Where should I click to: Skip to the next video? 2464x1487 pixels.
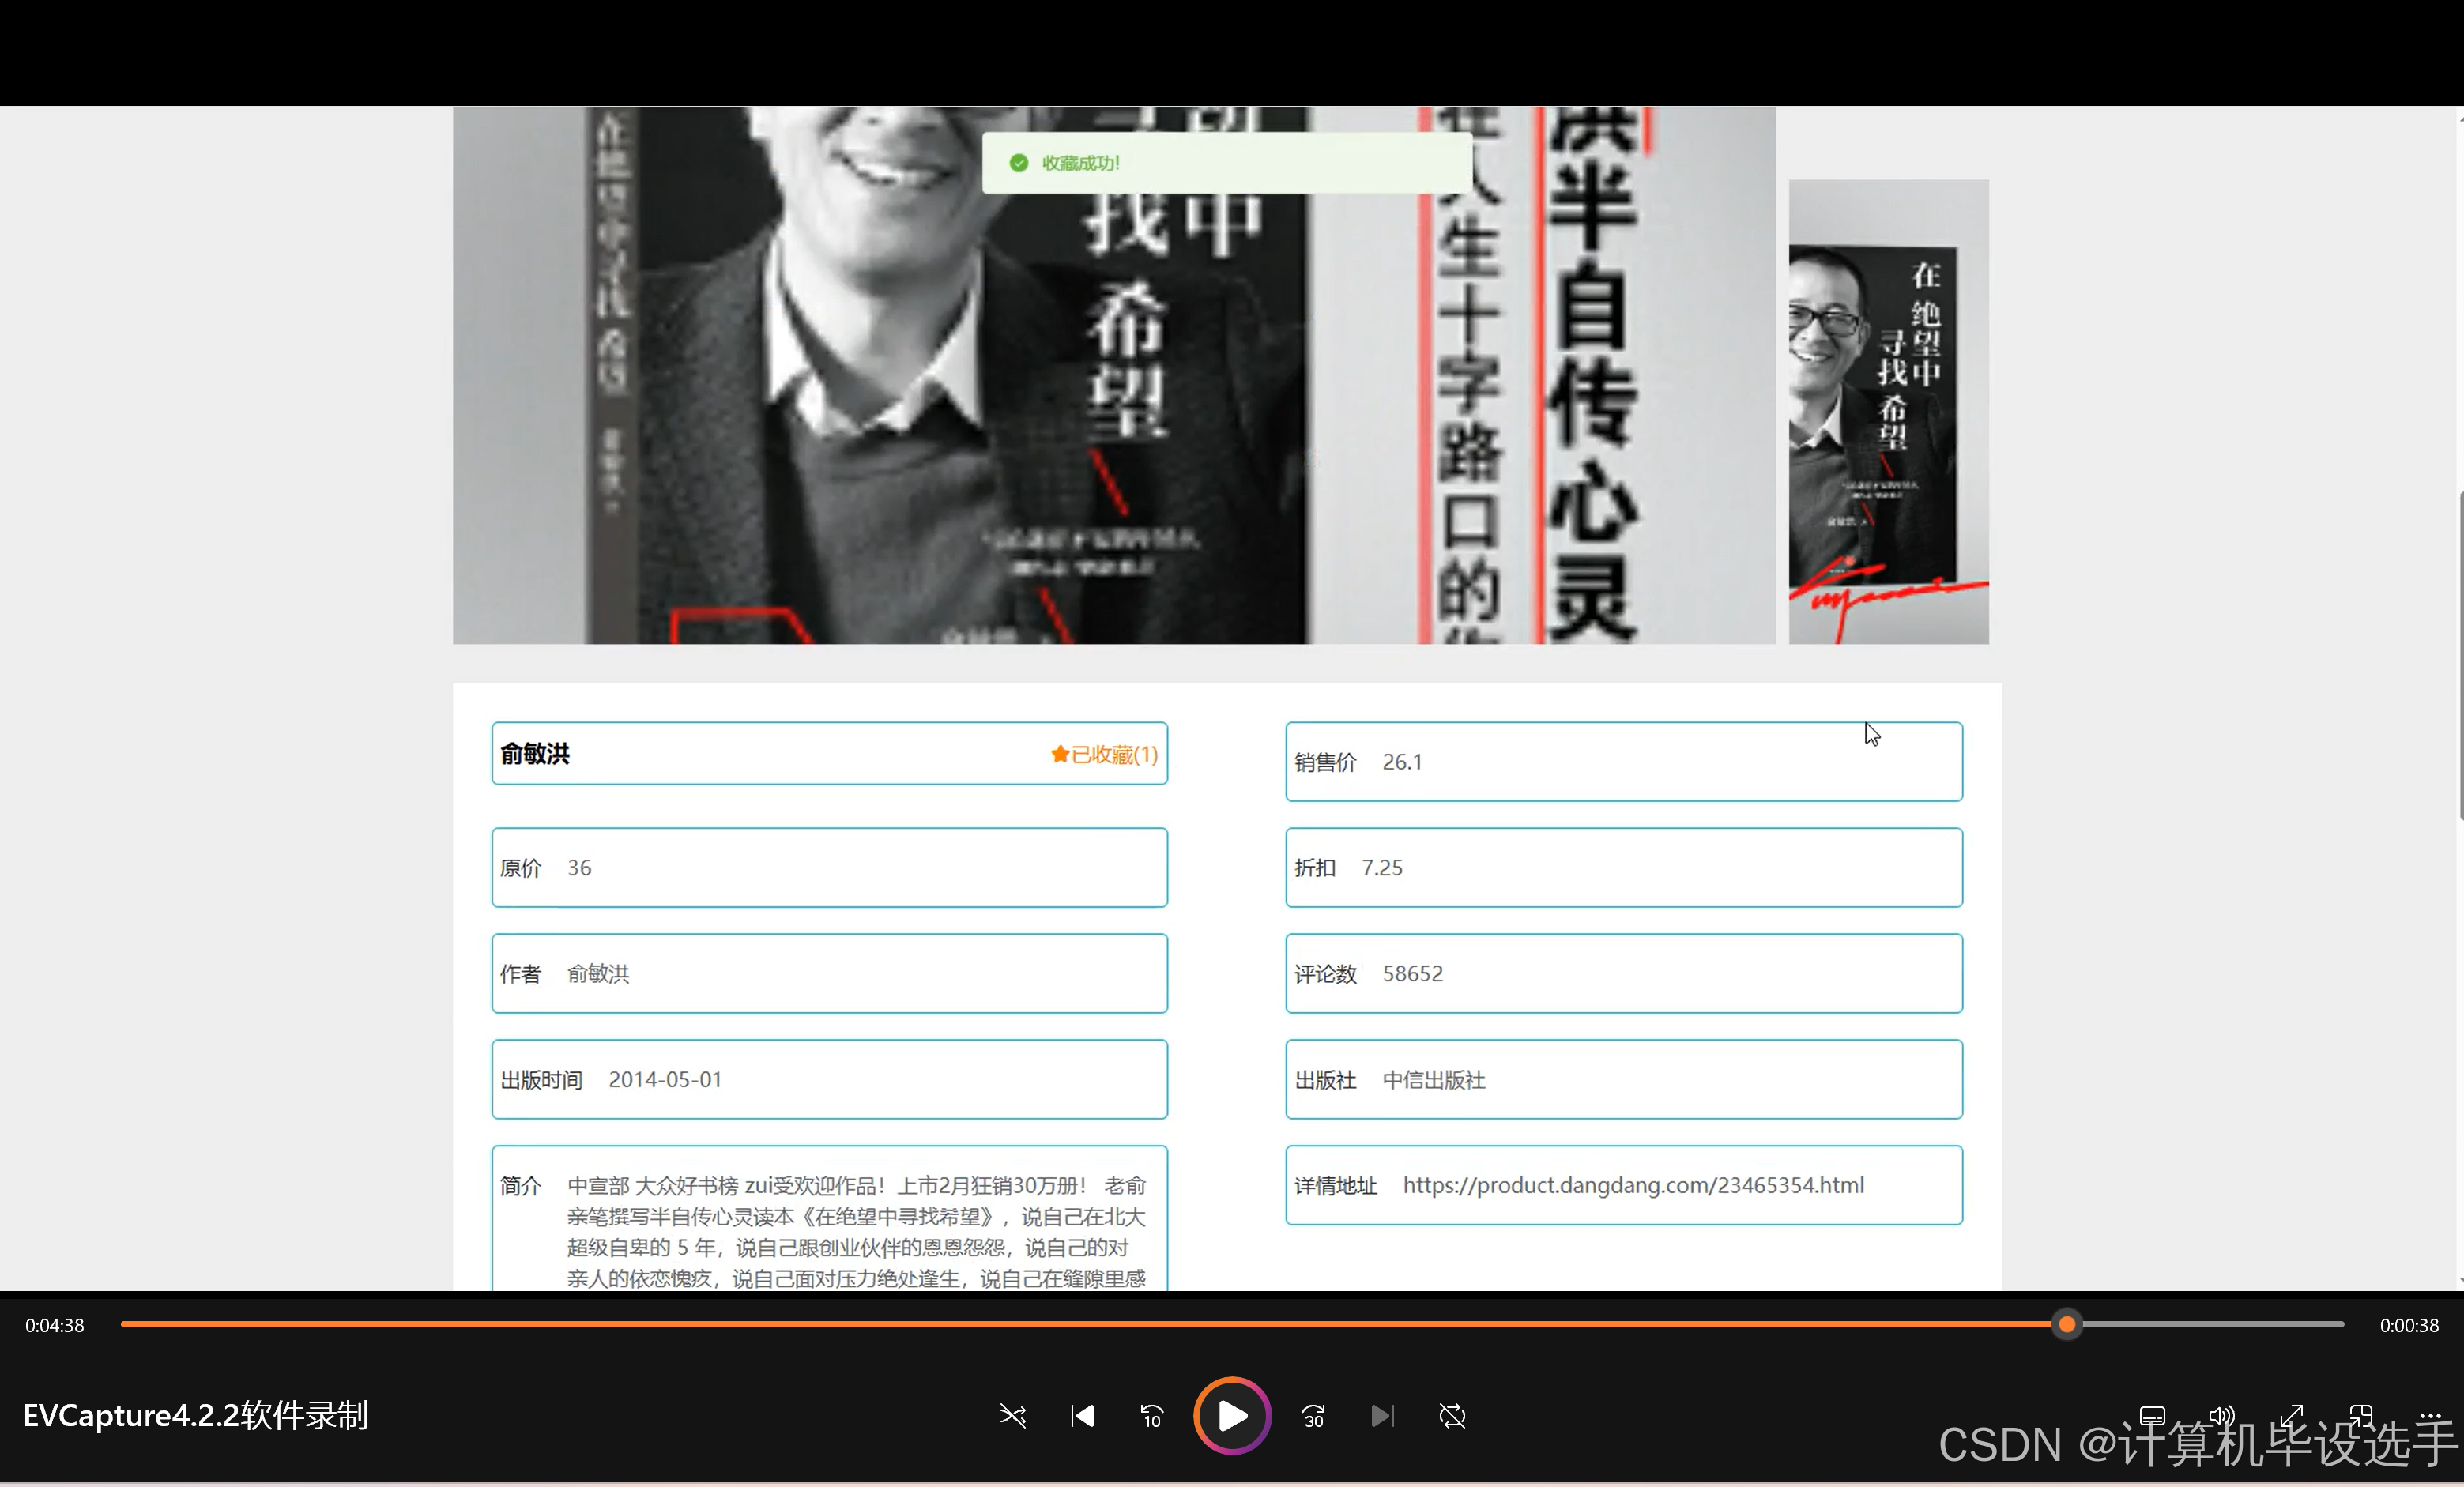click(1382, 1416)
